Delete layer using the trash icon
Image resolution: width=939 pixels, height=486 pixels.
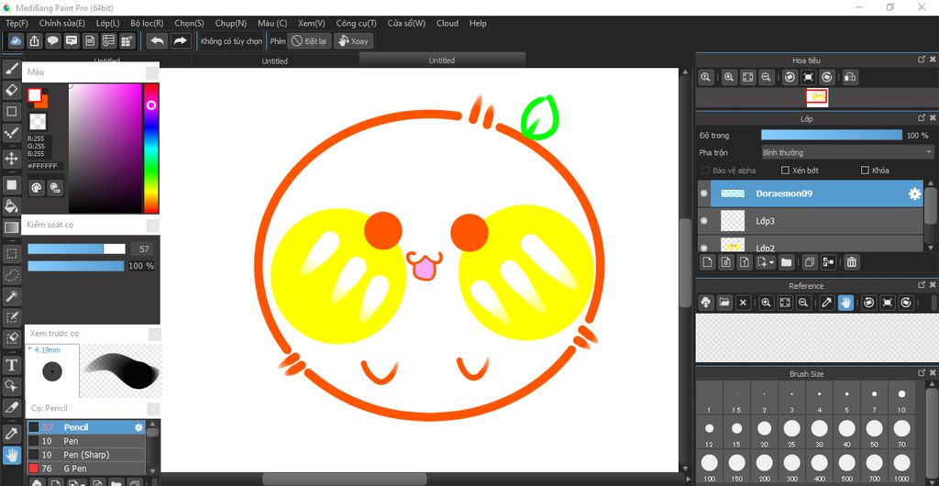[x=852, y=262]
